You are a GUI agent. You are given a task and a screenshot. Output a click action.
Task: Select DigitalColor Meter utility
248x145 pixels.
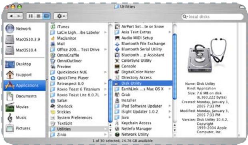pyautogui.click(x=135, y=72)
